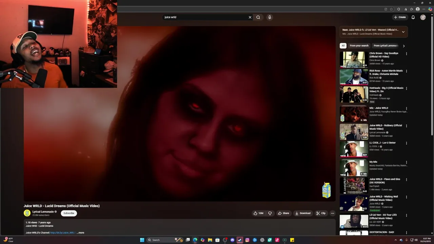Screen dimensions: 434x244
Task: Open options menu for Chris Brown Say Goodbye
Action: [x=406, y=54]
